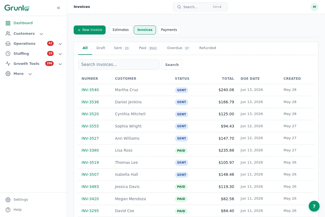This screenshot has height=217, width=325.
Task: Click the Staffing clock icon
Action: pyautogui.click(x=8, y=54)
